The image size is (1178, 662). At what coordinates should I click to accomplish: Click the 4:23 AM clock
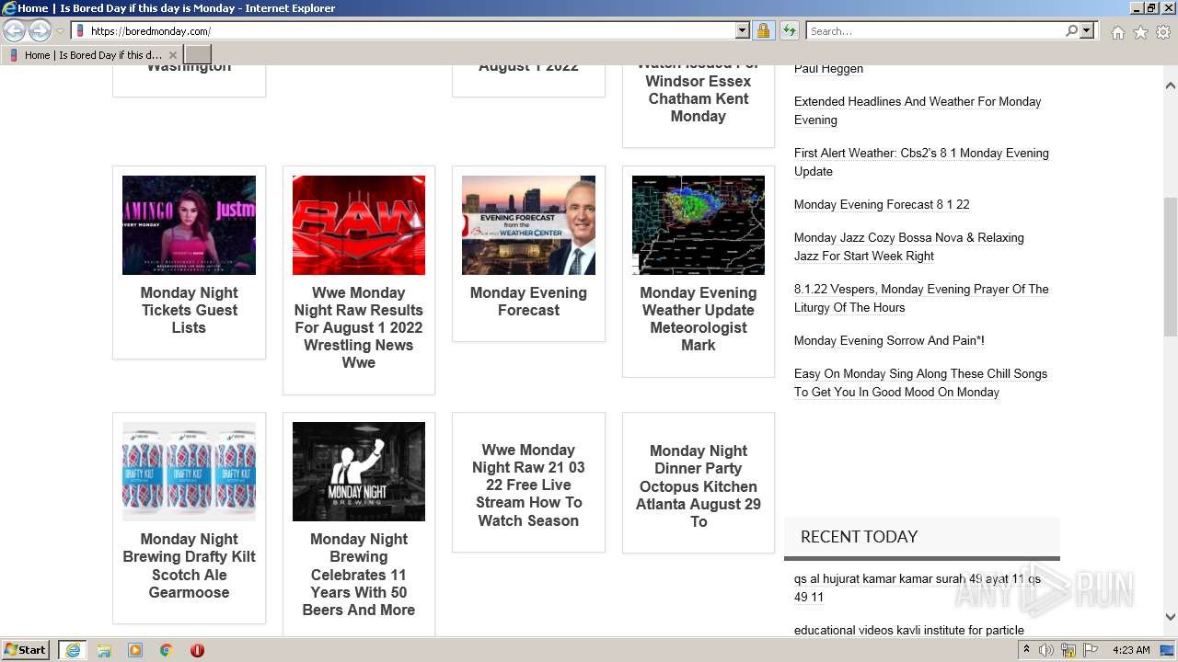[x=1131, y=650]
